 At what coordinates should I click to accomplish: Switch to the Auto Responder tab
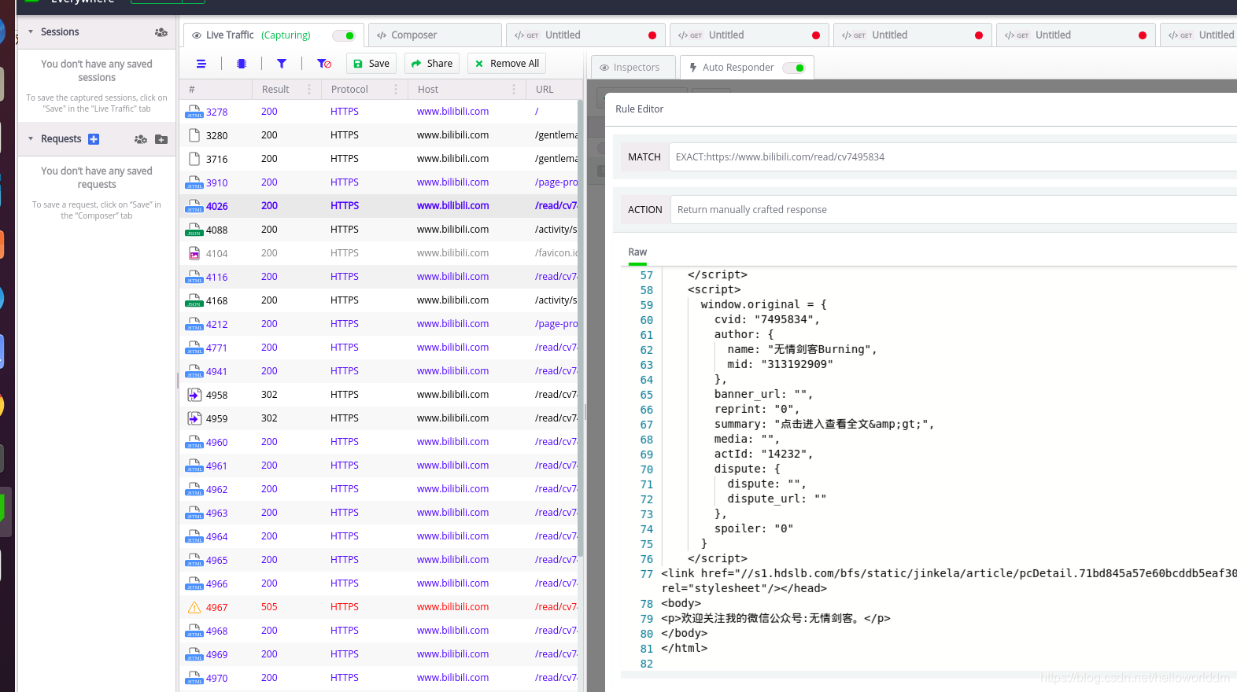click(747, 68)
